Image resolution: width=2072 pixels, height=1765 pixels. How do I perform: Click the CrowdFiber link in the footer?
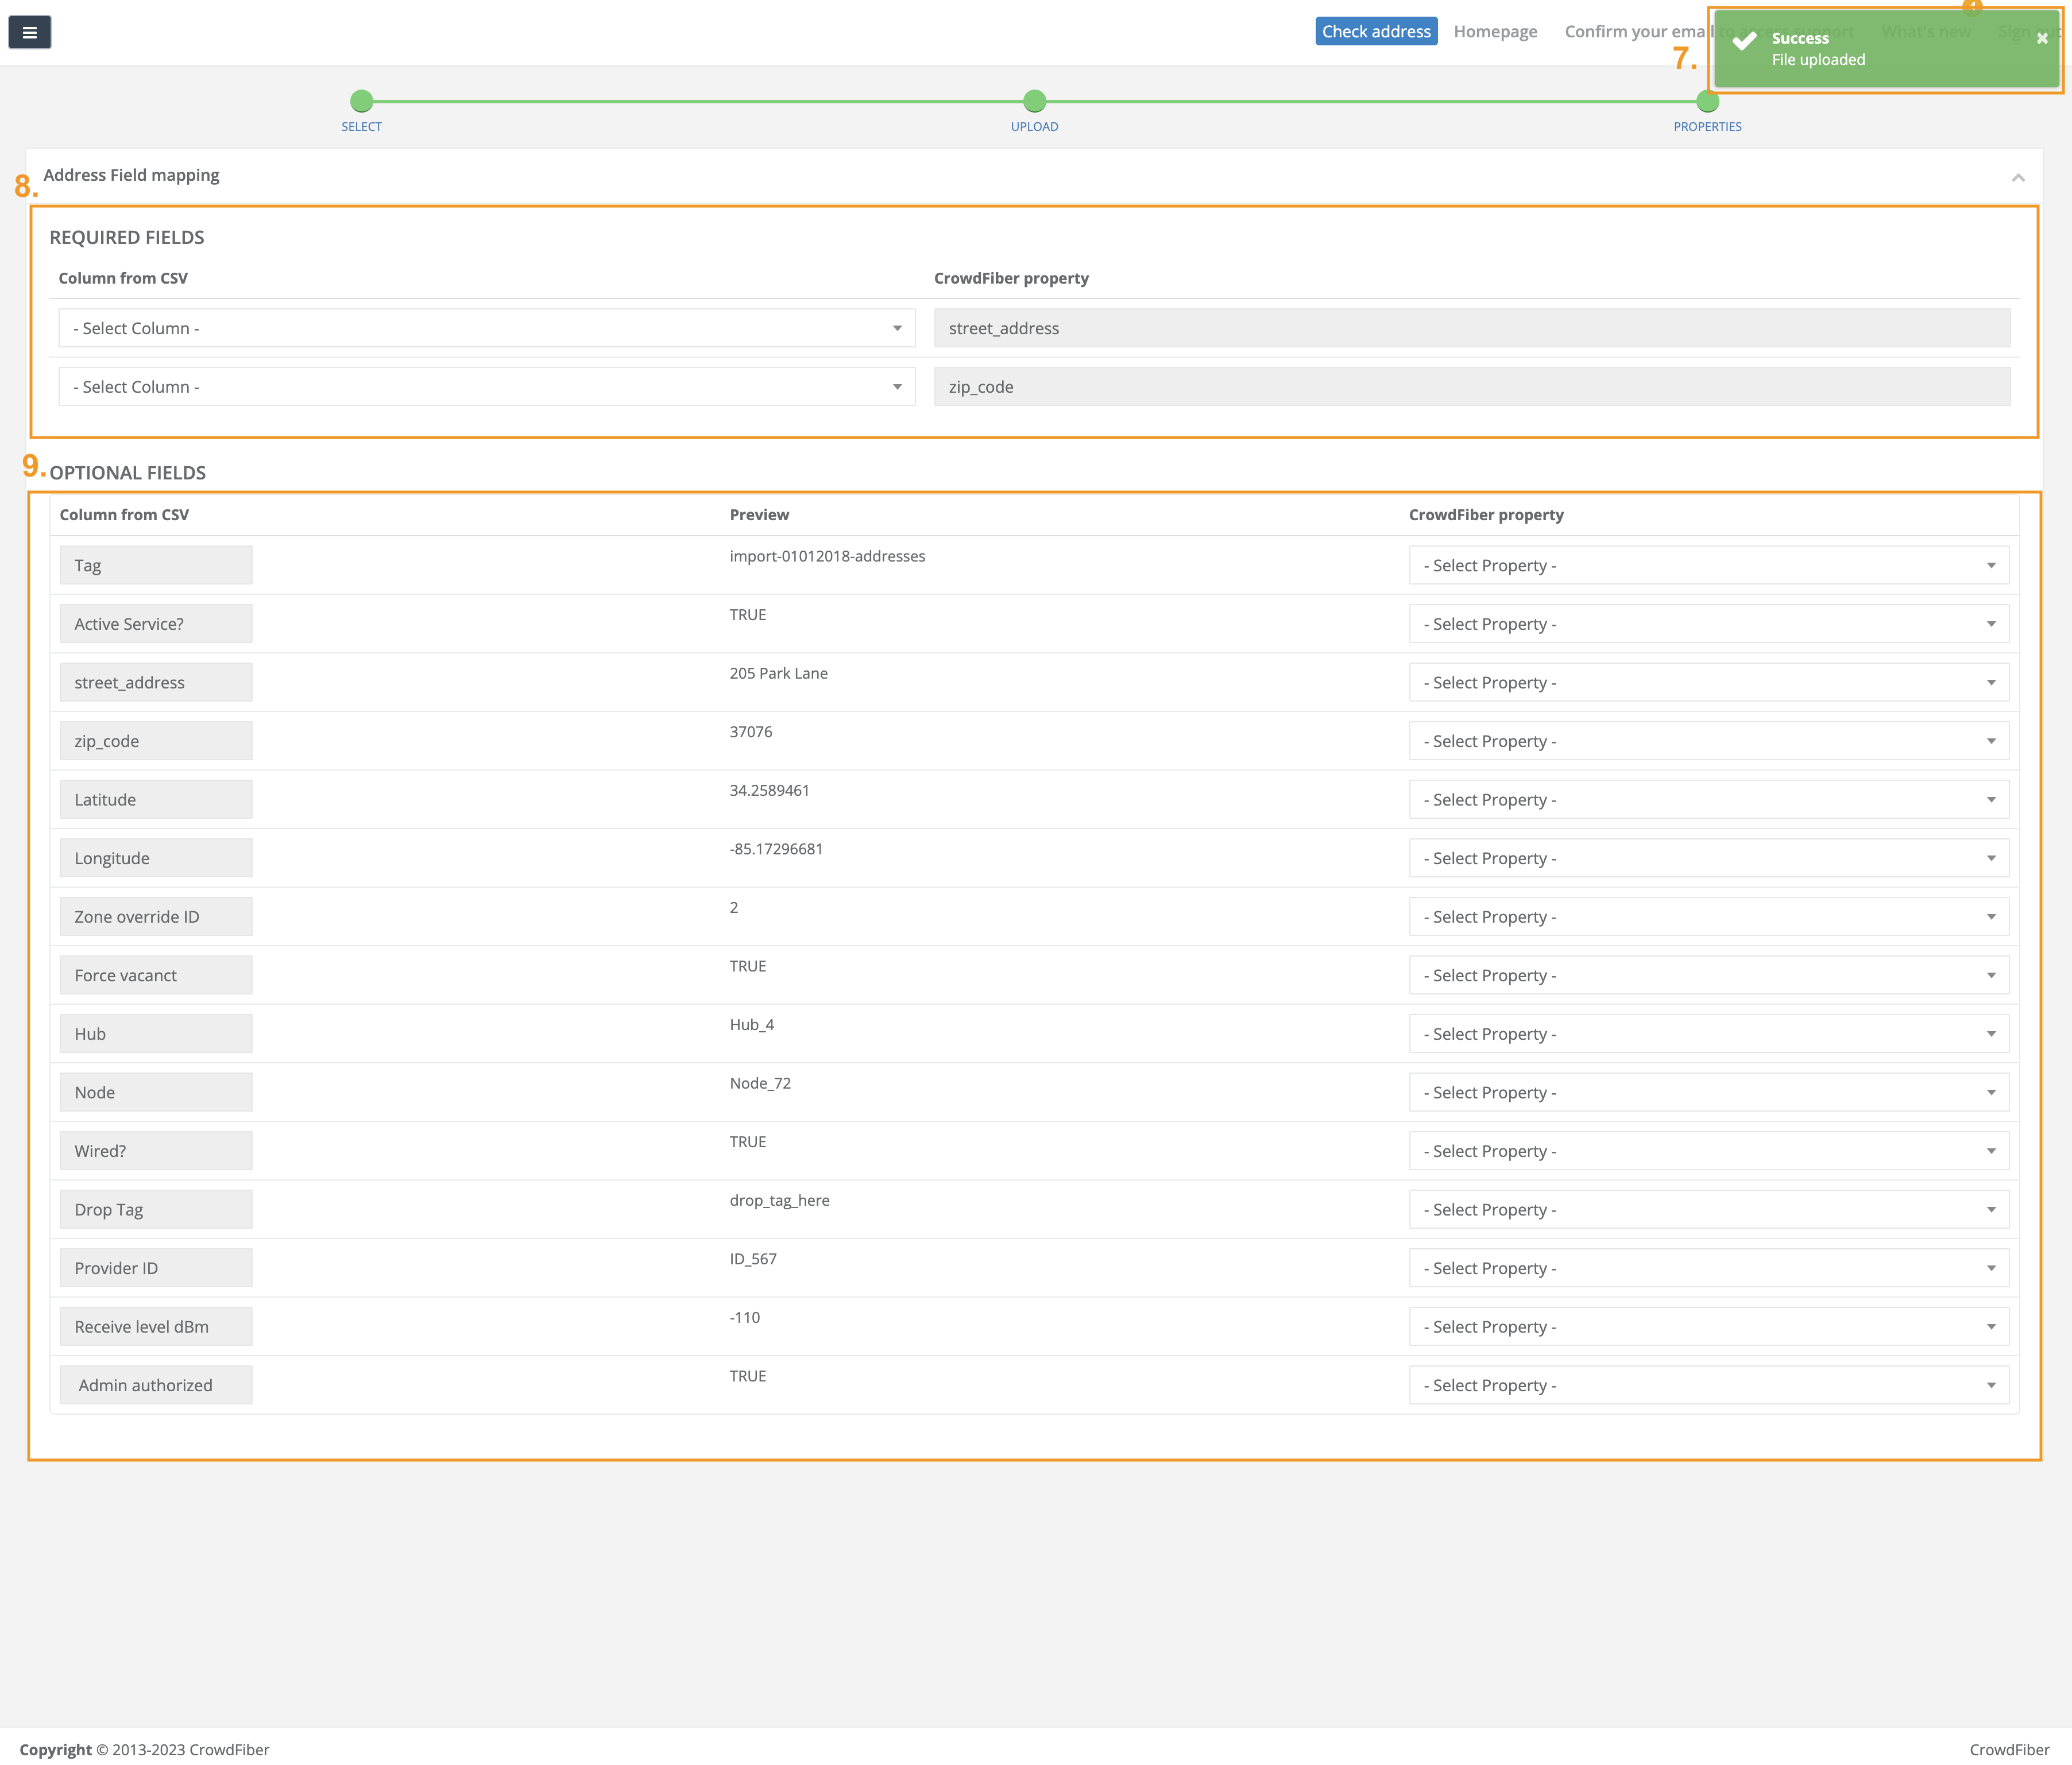(2009, 1749)
